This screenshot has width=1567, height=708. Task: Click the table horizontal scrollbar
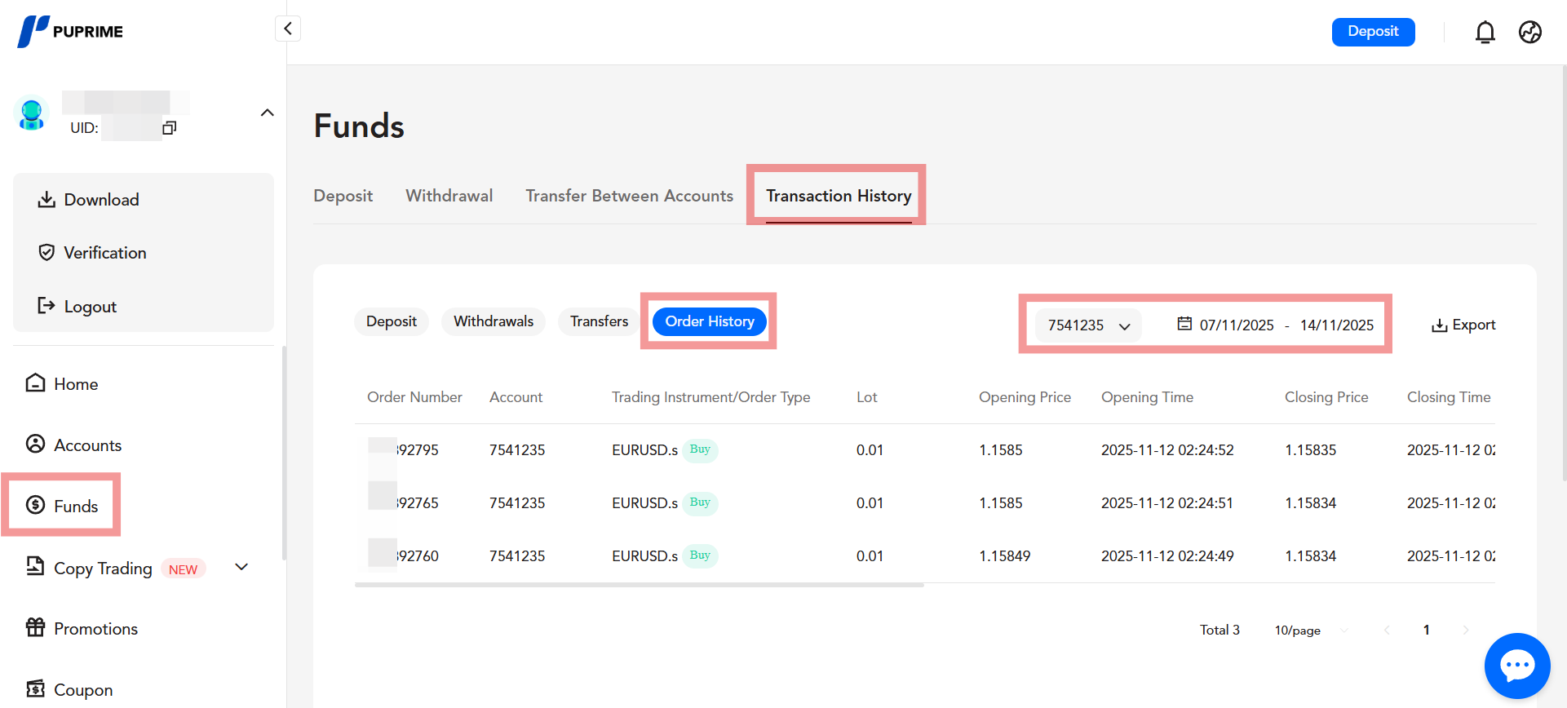click(x=639, y=585)
